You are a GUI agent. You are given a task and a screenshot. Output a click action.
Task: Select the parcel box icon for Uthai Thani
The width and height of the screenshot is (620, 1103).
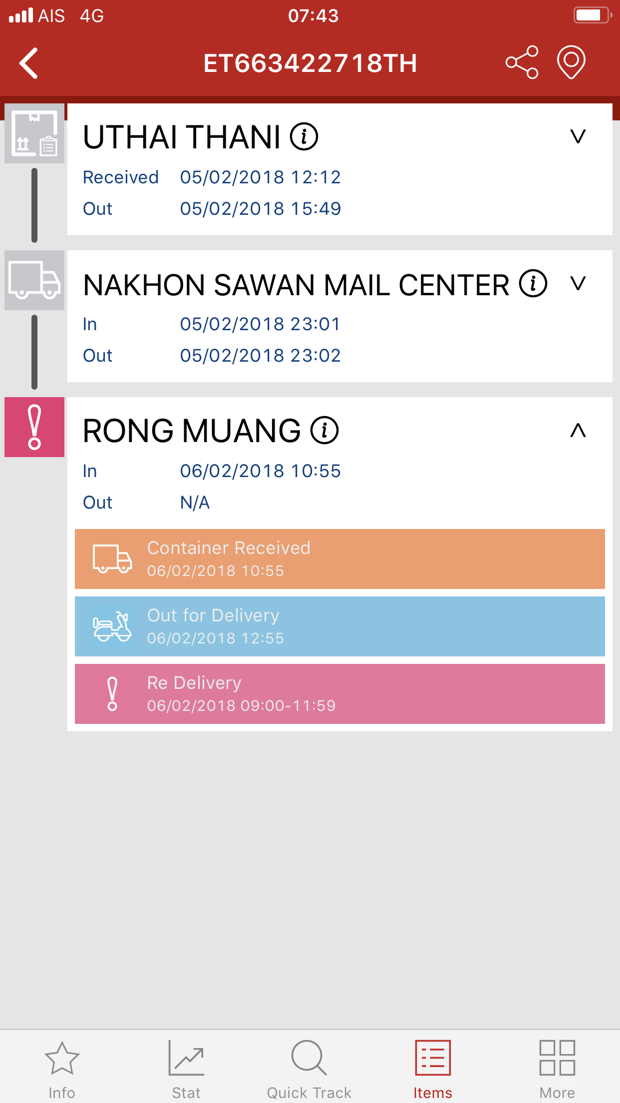[34, 133]
